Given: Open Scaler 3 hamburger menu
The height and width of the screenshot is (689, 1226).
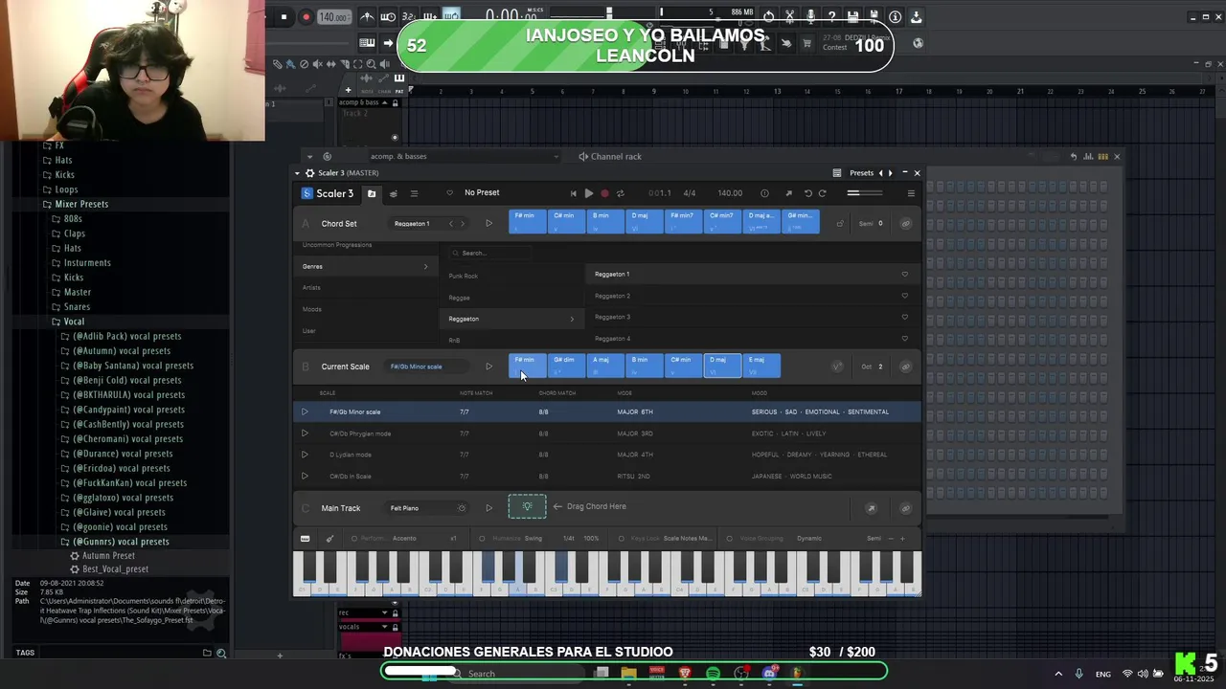Looking at the screenshot, I should coord(911,193).
